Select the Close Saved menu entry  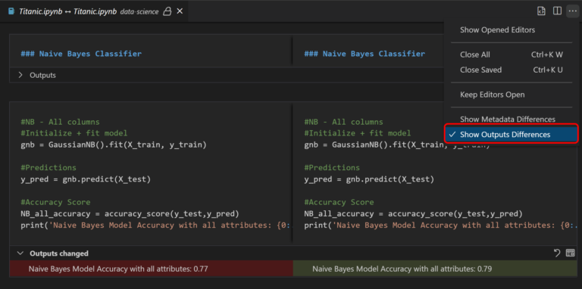click(512, 70)
